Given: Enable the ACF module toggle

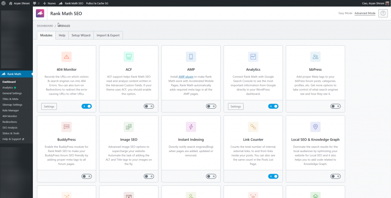Looking at the screenshot, I should coord(149,106).
